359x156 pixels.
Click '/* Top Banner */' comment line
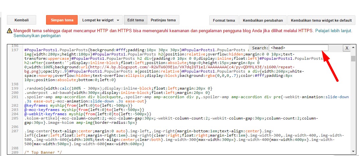(43, 152)
